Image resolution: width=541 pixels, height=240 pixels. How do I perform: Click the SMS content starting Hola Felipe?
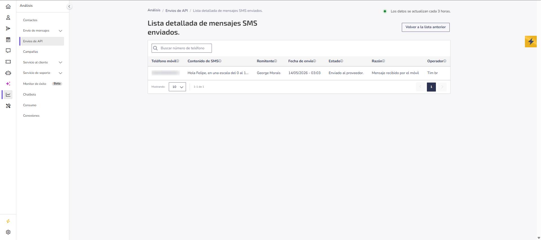pos(218,73)
